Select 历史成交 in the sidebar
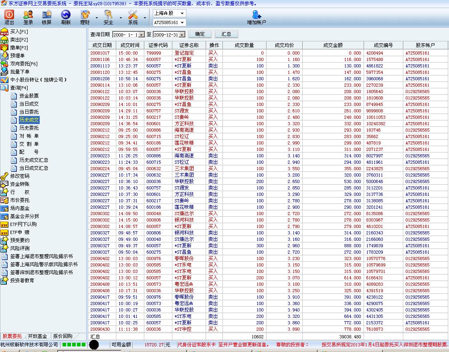This screenshot has width=449, height=352. point(29,120)
